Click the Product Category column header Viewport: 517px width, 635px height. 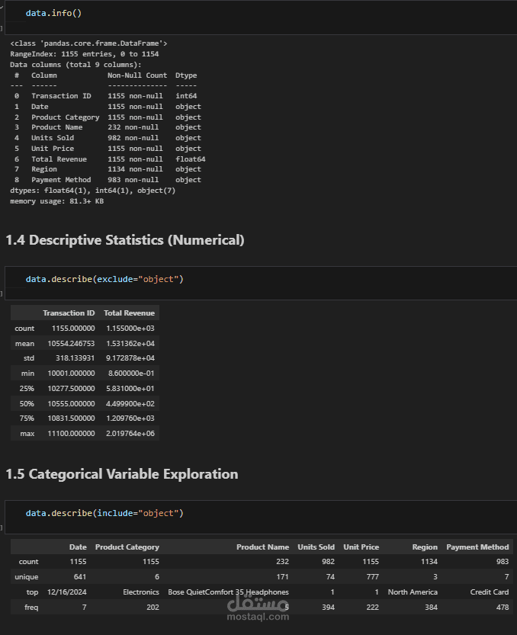tap(127, 547)
